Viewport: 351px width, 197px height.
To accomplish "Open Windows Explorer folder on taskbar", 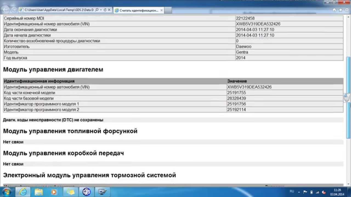I will [x=39, y=192].
